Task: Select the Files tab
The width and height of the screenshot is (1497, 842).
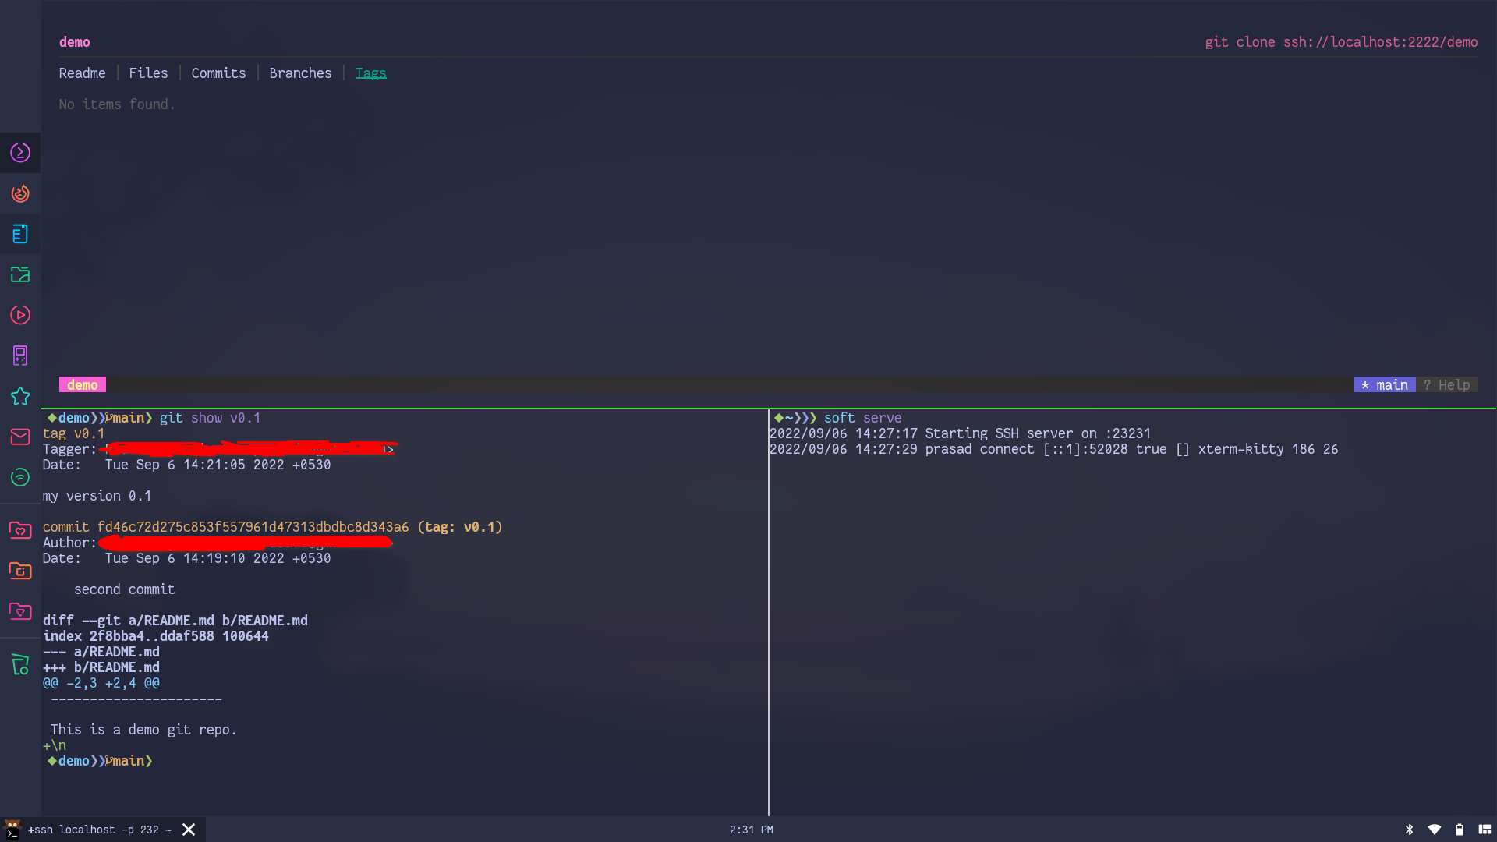Action: click(148, 73)
